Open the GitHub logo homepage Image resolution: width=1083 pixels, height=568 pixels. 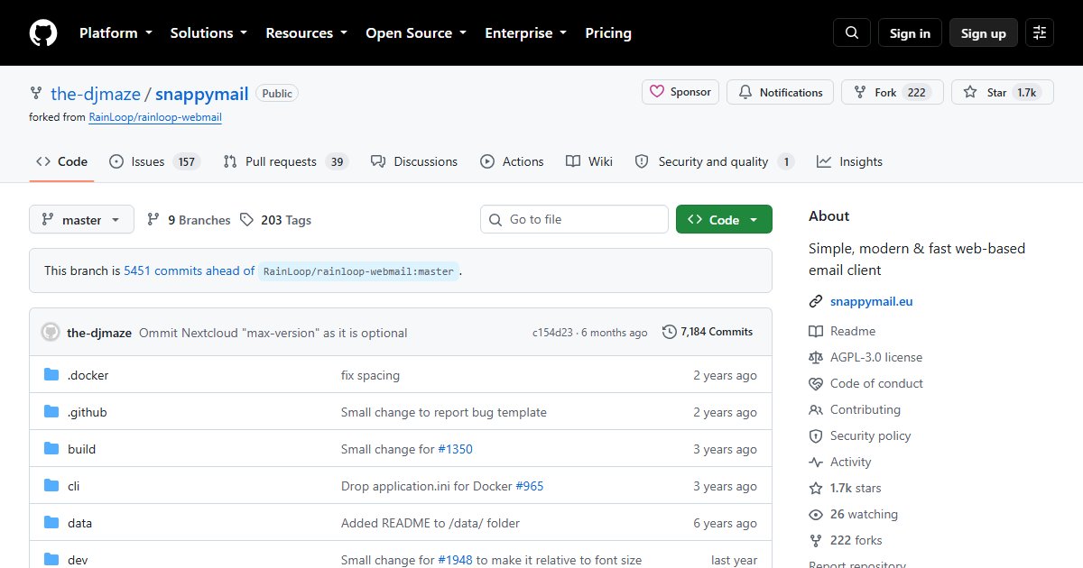click(x=43, y=33)
